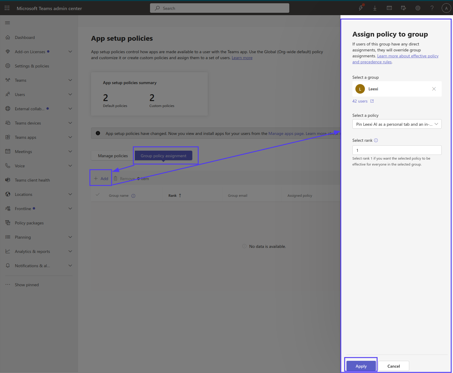Sort by the Rank column arrow
The image size is (453, 373).
pyautogui.click(x=180, y=196)
